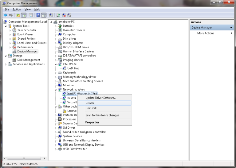Viewport: 236px width, 168px height.
Task: Expand Services and Applications in left tree
Action: [6, 64]
